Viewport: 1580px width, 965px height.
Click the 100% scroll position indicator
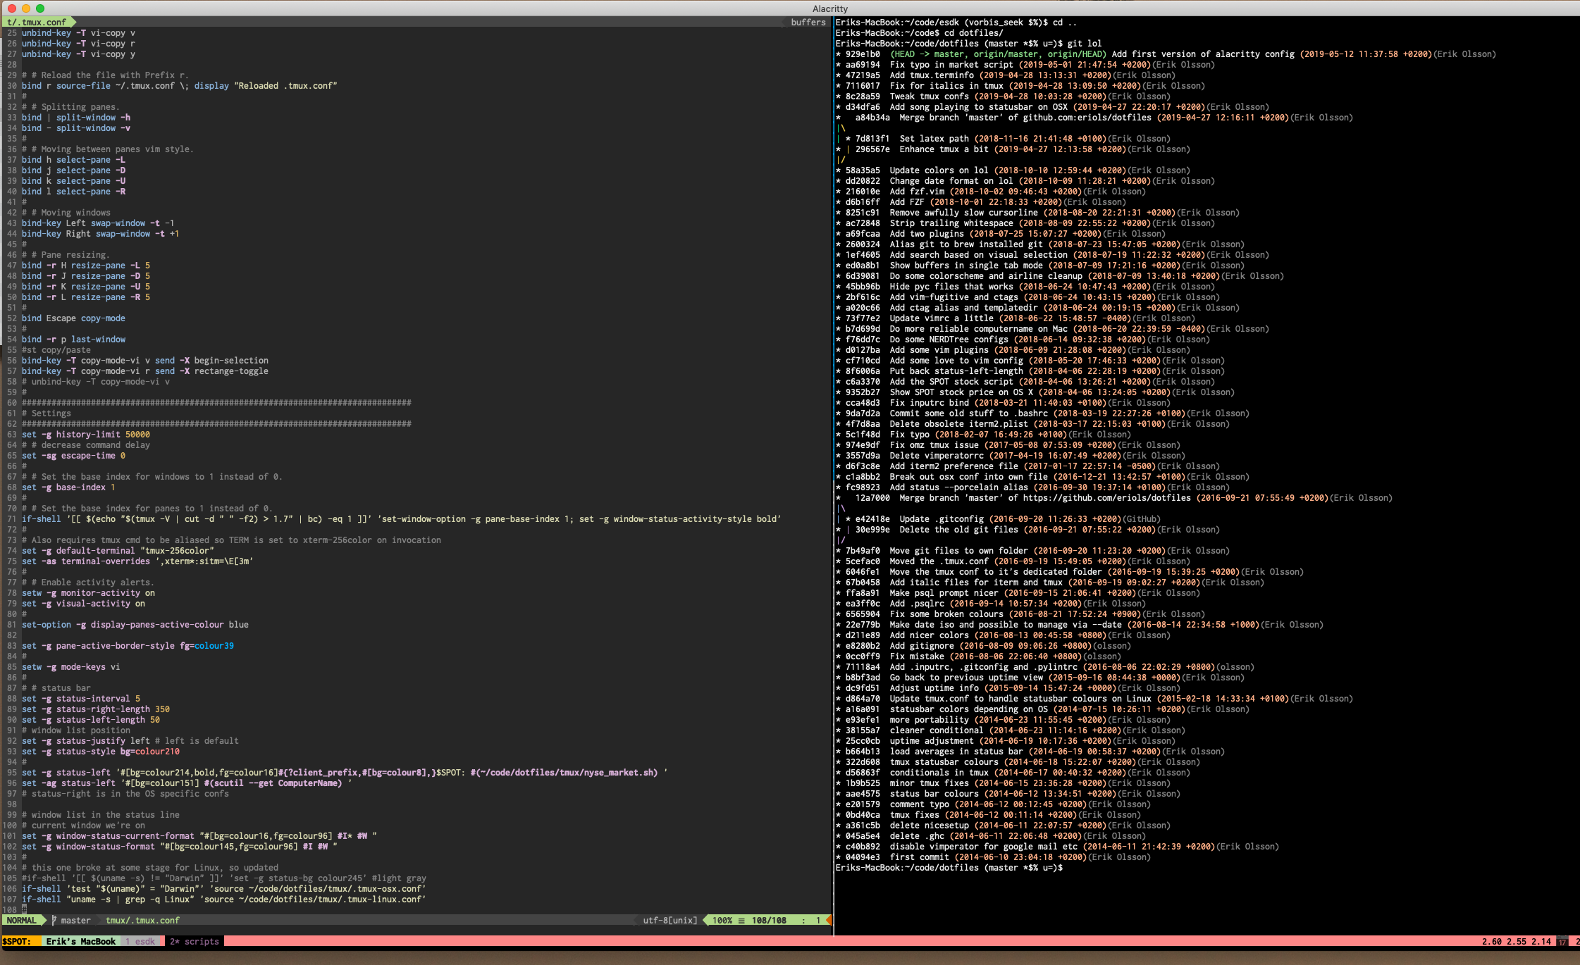click(x=724, y=920)
